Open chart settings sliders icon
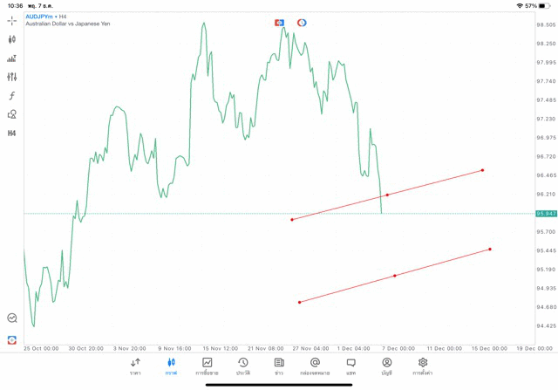Viewport: 558px width, 390px height. (12, 77)
